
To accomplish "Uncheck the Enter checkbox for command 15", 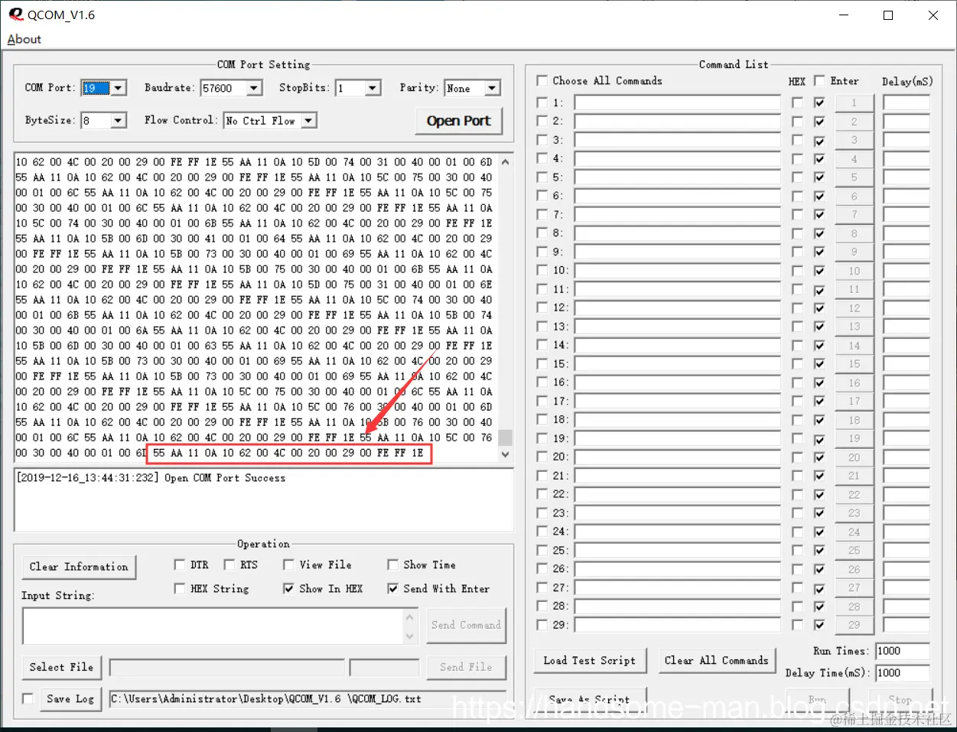I will click(819, 364).
